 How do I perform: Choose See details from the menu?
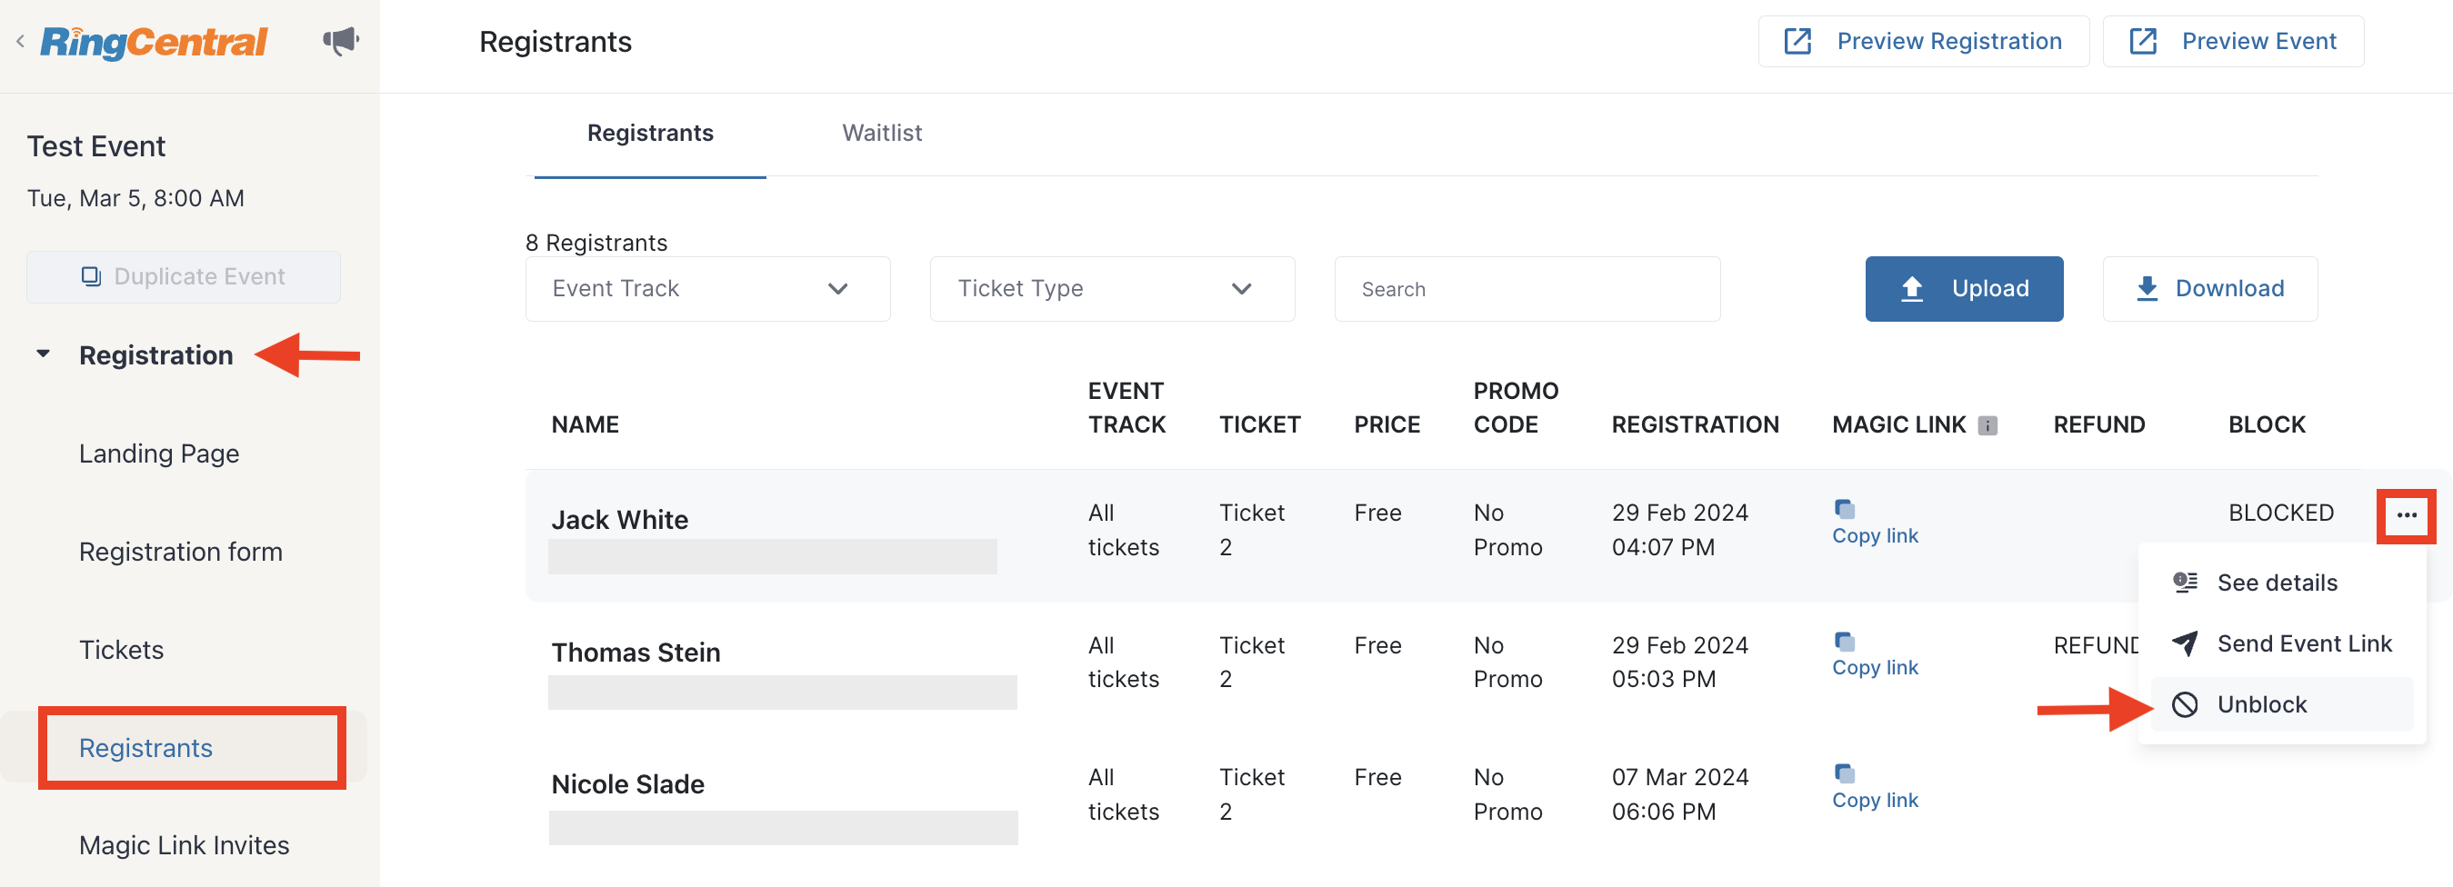click(x=2280, y=583)
